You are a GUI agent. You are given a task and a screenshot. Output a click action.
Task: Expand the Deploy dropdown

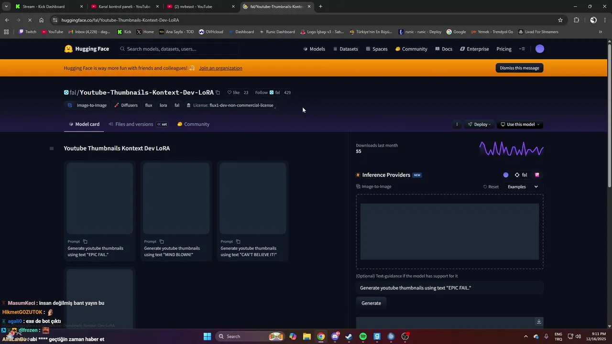(480, 124)
